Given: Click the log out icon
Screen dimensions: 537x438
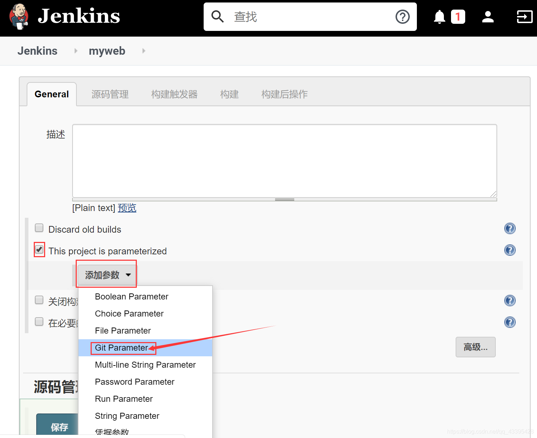Looking at the screenshot, I should tap(525, 17).
